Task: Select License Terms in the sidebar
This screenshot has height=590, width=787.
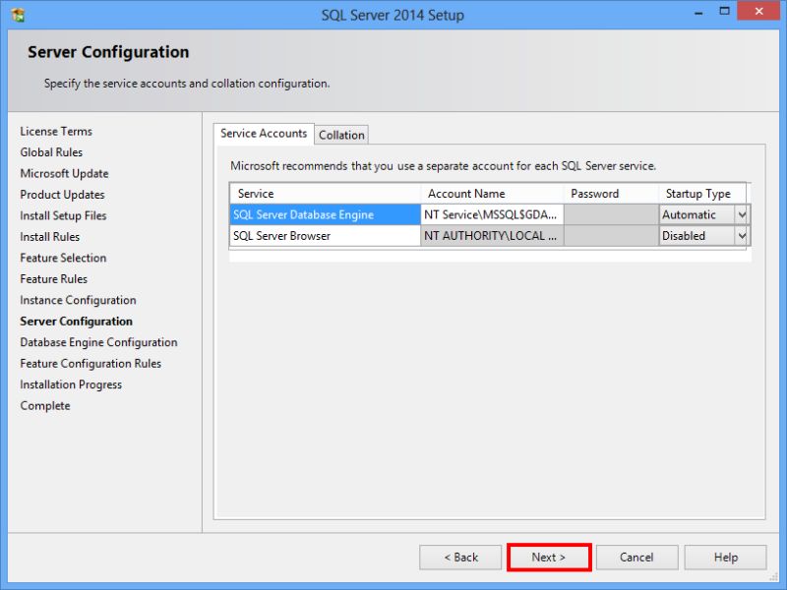Action: (x=55, y=131)
